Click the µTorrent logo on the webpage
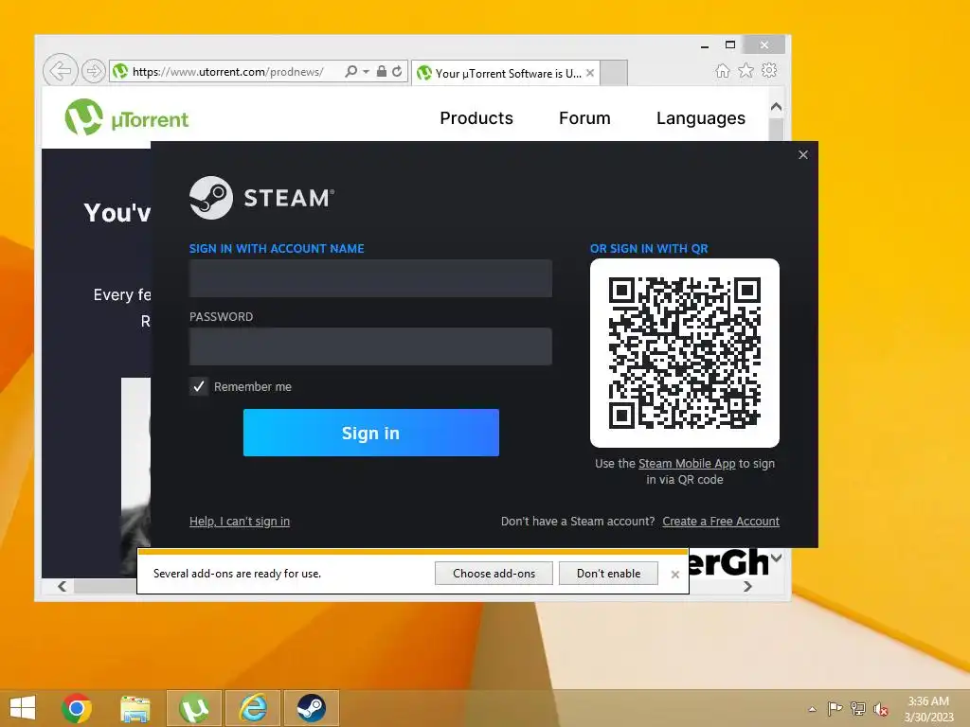Image resolution: width=970 pixels, height=727 pixels. [127, 117]
